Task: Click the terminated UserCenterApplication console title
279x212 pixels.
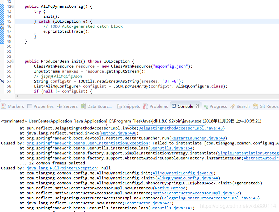Action: point(131,121)
